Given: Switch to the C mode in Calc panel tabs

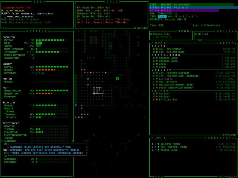Looking at the screenshot, I should [145, 28].
